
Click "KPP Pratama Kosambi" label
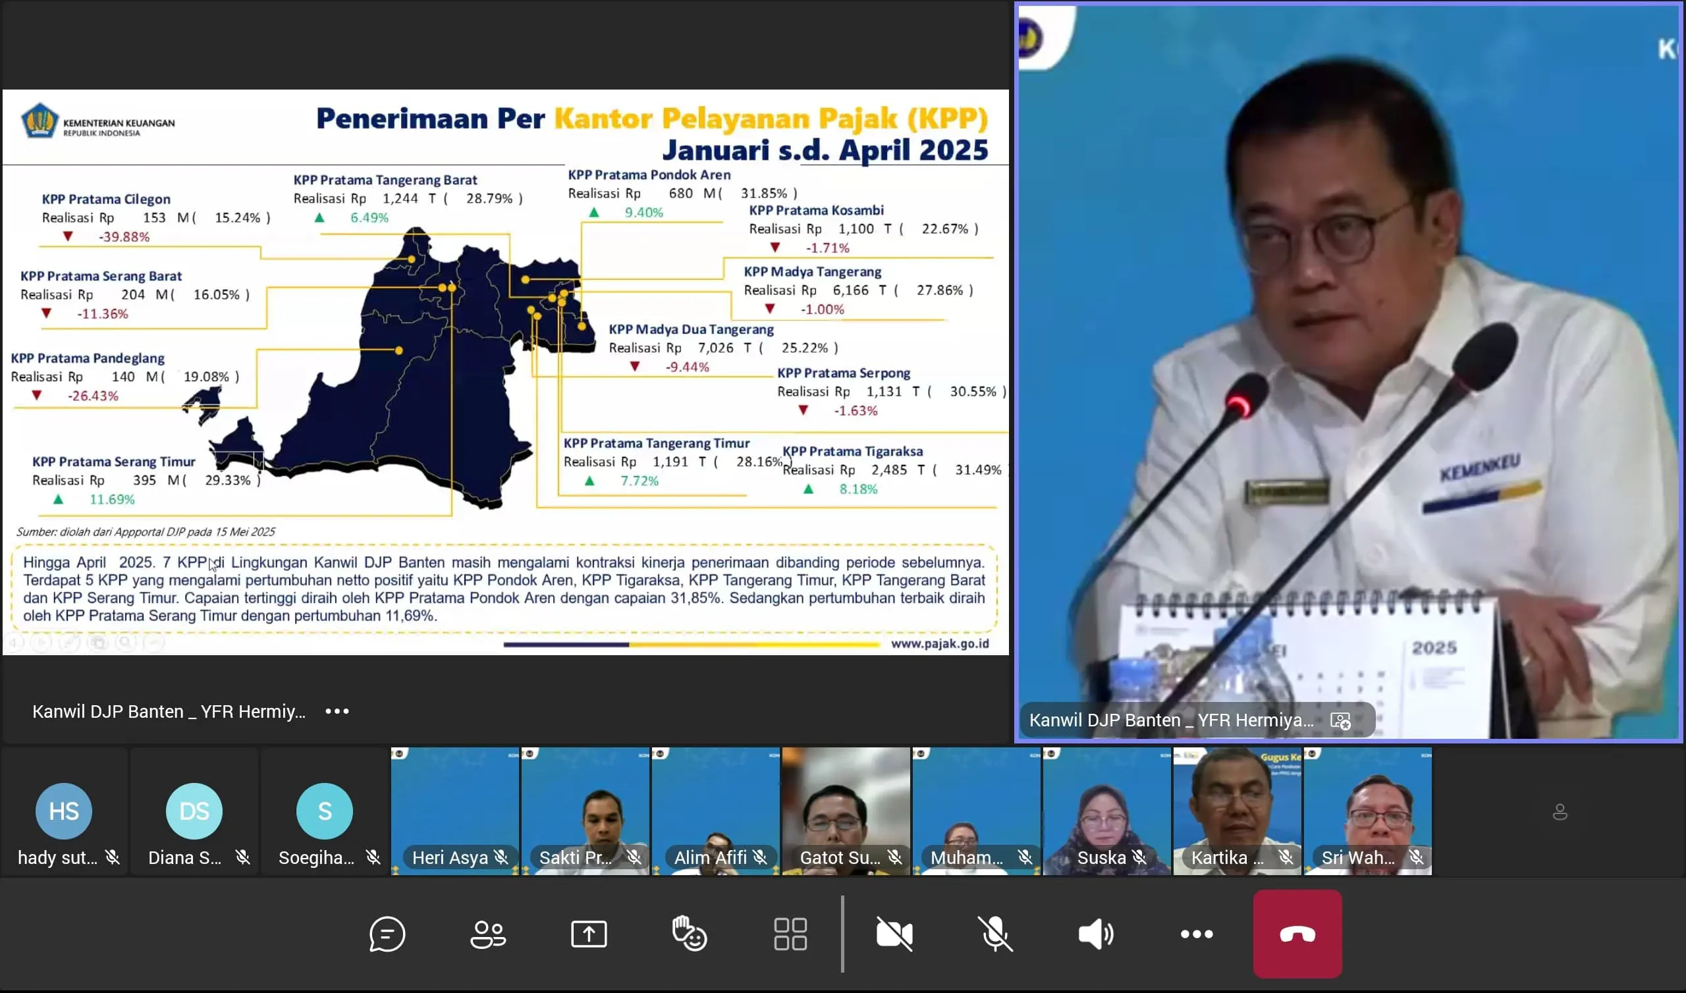816,211
